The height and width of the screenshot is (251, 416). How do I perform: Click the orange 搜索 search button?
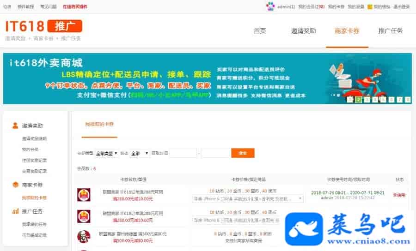[x=243, y=153]
